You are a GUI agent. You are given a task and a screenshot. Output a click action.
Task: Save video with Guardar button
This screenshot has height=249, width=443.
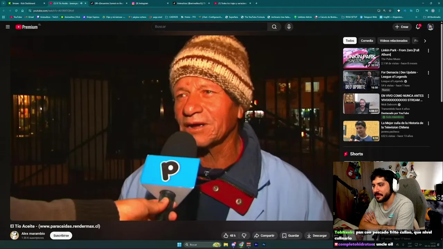click(290, 236)
